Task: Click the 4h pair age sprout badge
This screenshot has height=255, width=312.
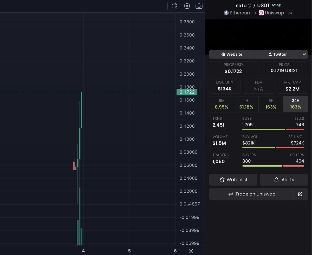Action: pyautogui.click(x=277, y=5)
